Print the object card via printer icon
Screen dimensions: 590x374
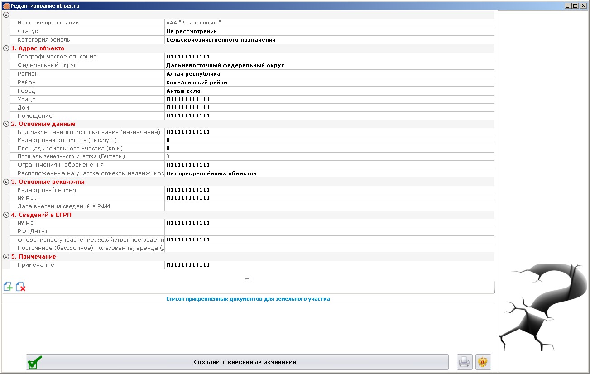(465, 362)
